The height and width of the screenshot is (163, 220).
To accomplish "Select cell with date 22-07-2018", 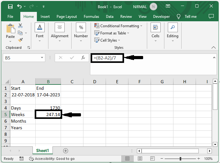I will pos(23,95).
